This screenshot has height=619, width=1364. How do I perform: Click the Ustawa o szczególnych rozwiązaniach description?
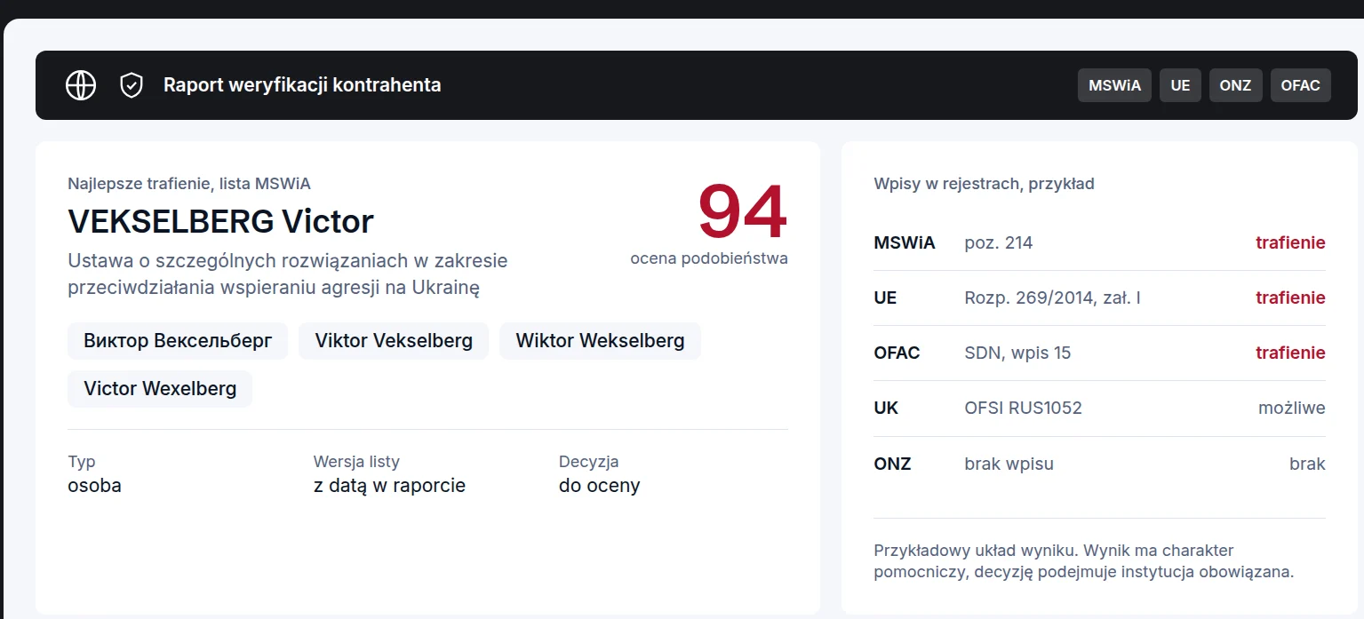pos(288,274)
